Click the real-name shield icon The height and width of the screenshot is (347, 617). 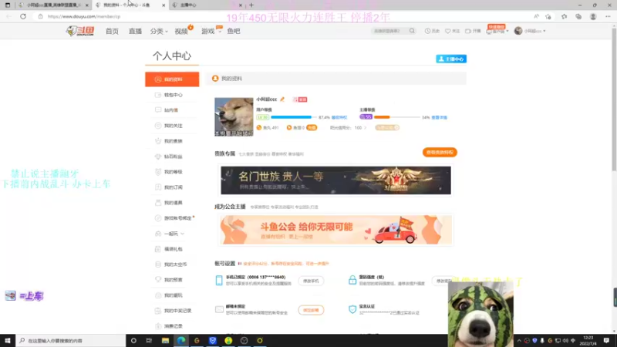(352, 309)
